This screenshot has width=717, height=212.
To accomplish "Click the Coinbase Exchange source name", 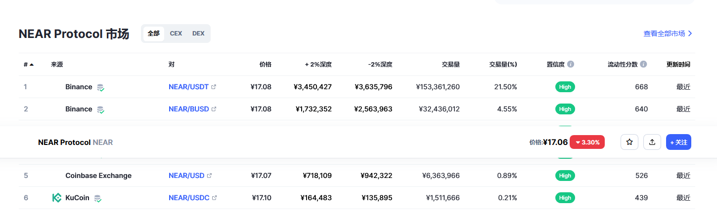I will (98, 176).
